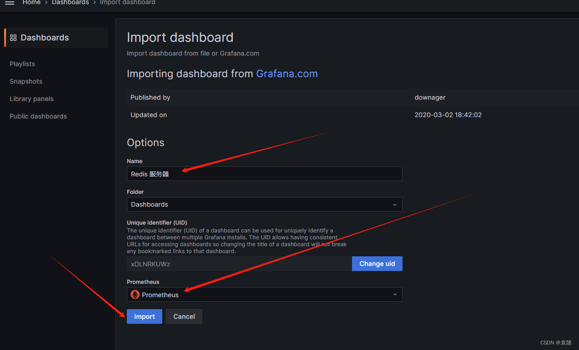Viewport: 579px width, 350px height.
Task: Expand Folder dropdown chevron arrow
Action: tap(395, 205)
